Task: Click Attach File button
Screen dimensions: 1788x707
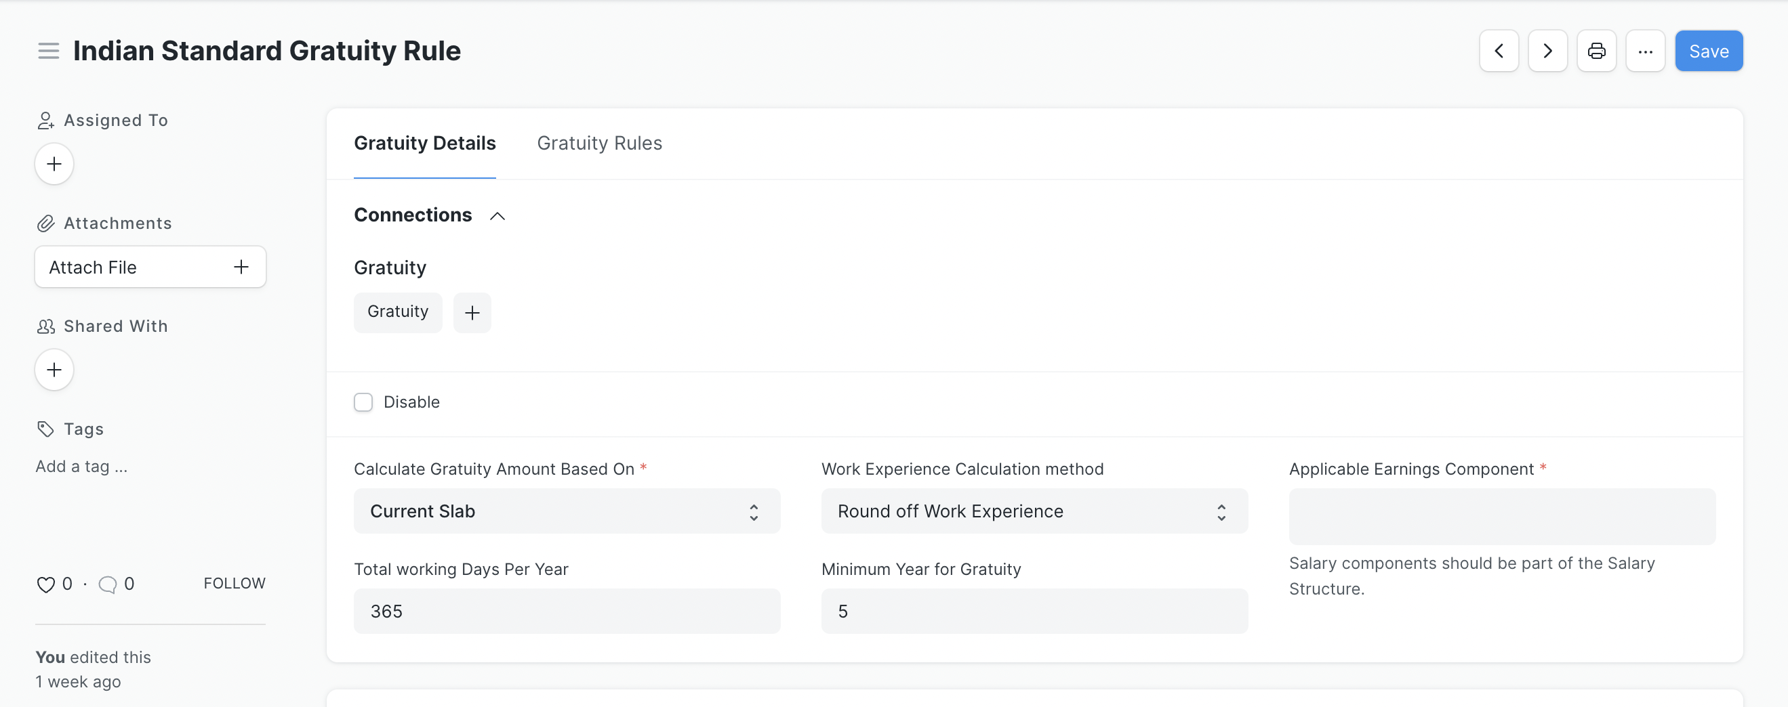Action: tap(150, 266)
